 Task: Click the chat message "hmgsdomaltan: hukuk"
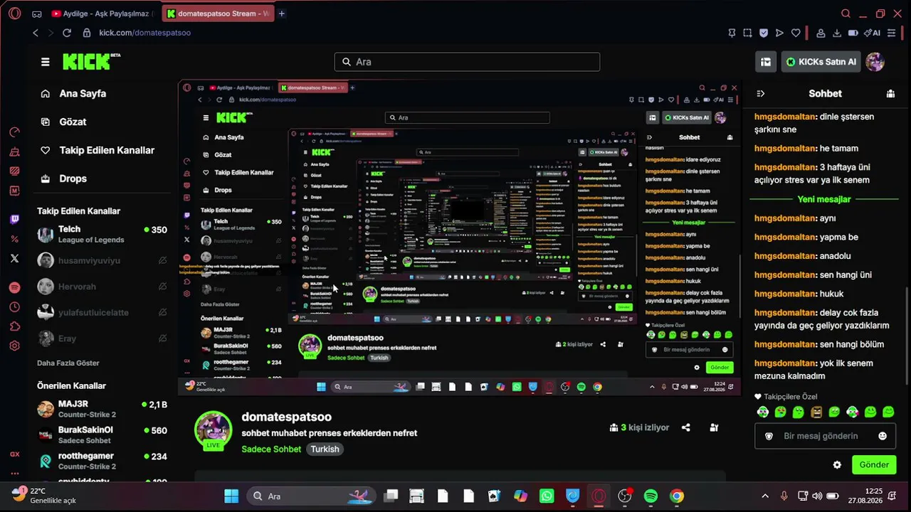[799, 294]
